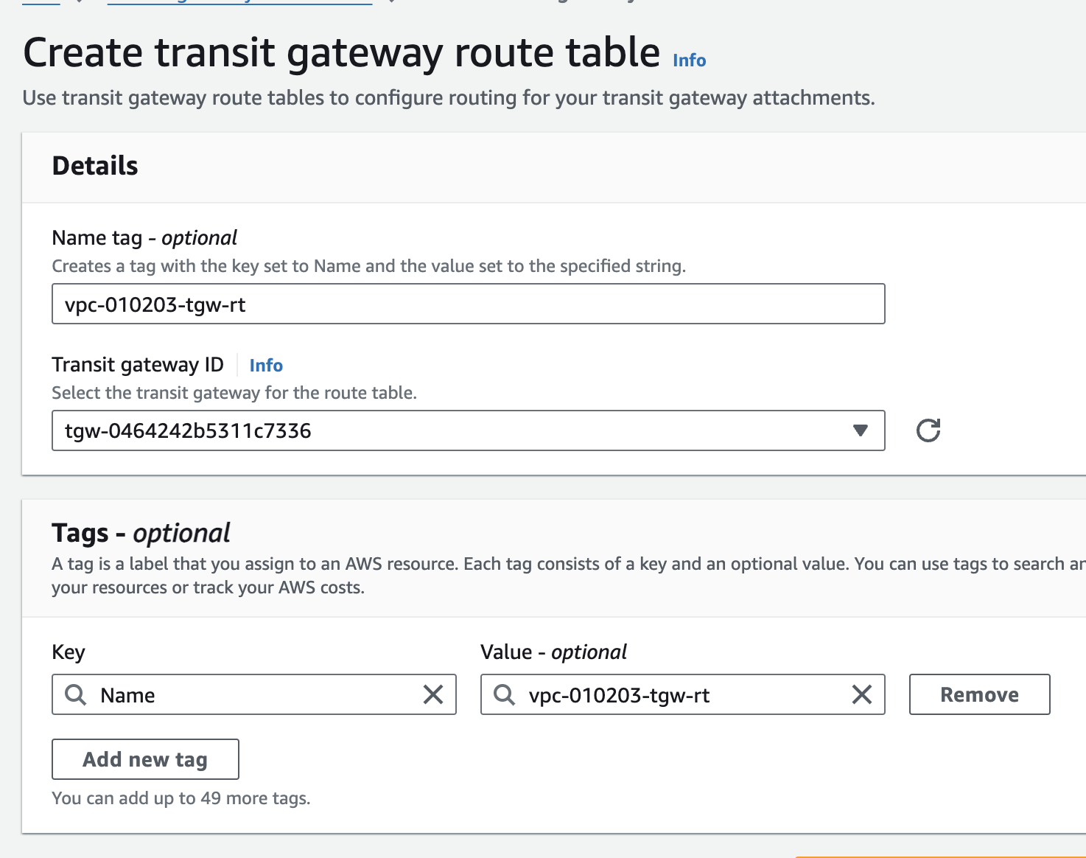This screenshot has height=858, width=1086.
Task: Click the Details section heading
Action: tap(95, 166)
